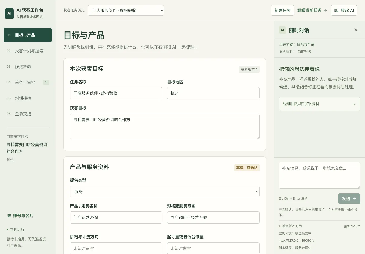This screenshot has height=254, width=365.
Task: Click the 草稿，待确认 status badge
Action: click(247, 168)
